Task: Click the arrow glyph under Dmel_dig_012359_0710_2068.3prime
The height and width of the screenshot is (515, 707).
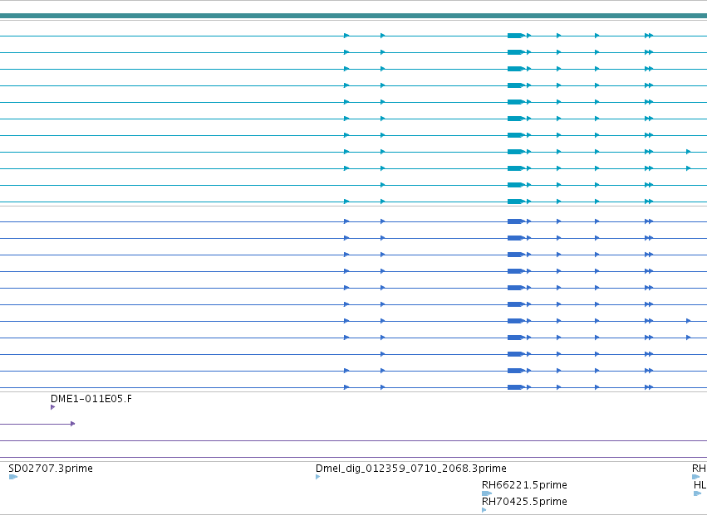Action: [x=318, y=477]
